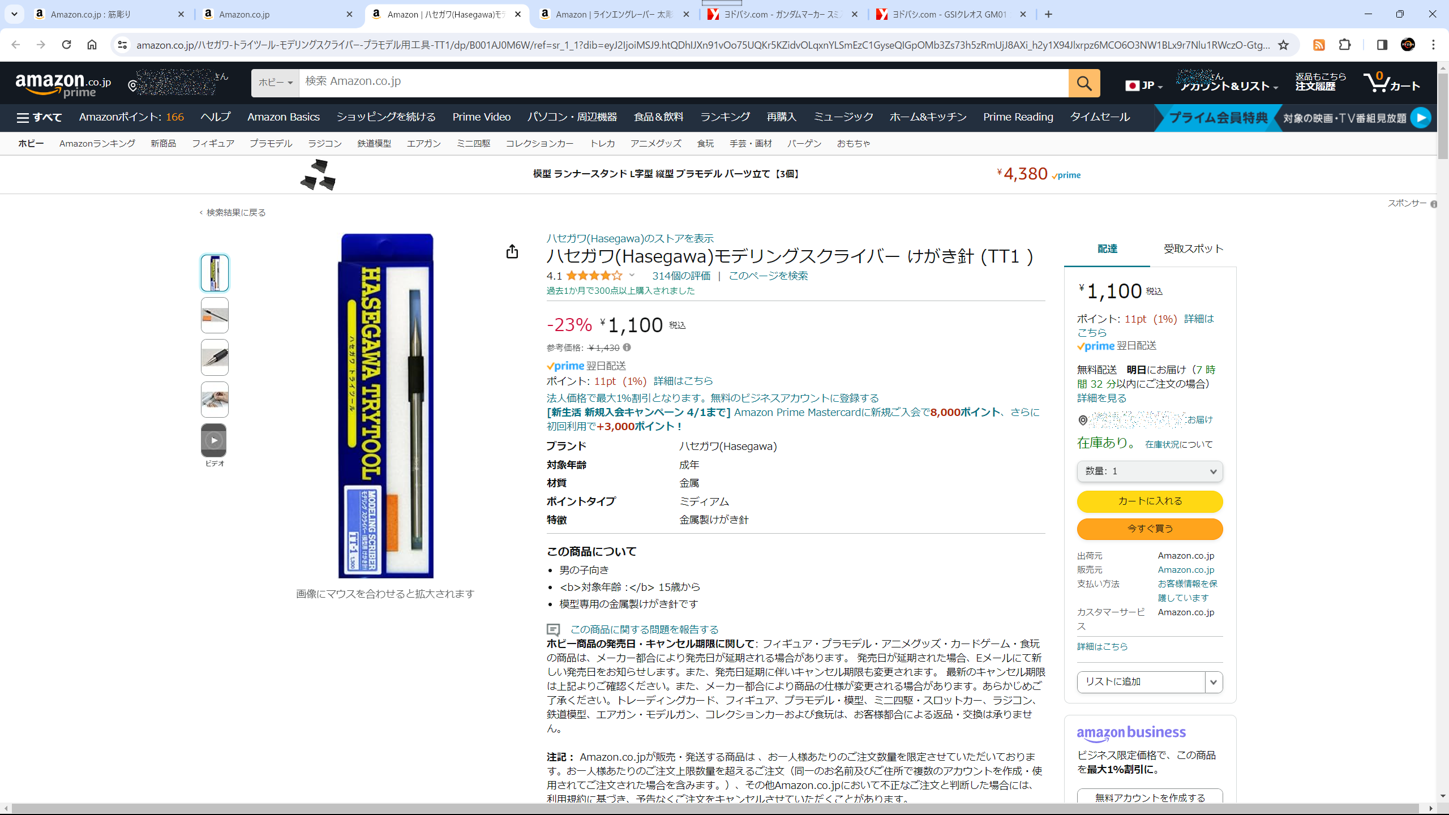This screenshot has height=815, width=1449.
Task: Open ハセガワ(Hasegawa)のストアを表示 link
Action: tap(630, 239)
